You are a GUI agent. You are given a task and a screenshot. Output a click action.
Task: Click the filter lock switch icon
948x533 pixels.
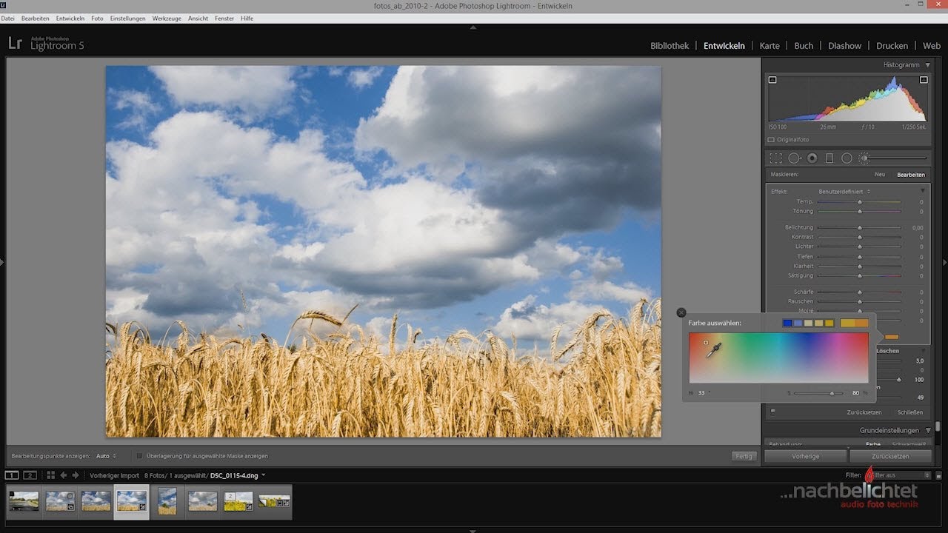(x=938, y=475)
